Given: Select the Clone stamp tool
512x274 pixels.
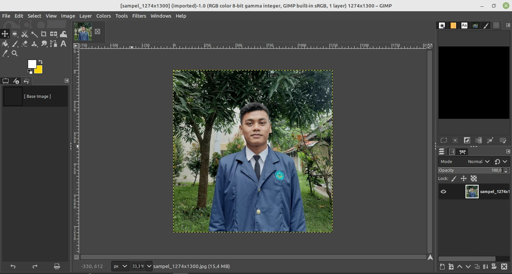Looking at the screenshot, I should coord(34,44).
